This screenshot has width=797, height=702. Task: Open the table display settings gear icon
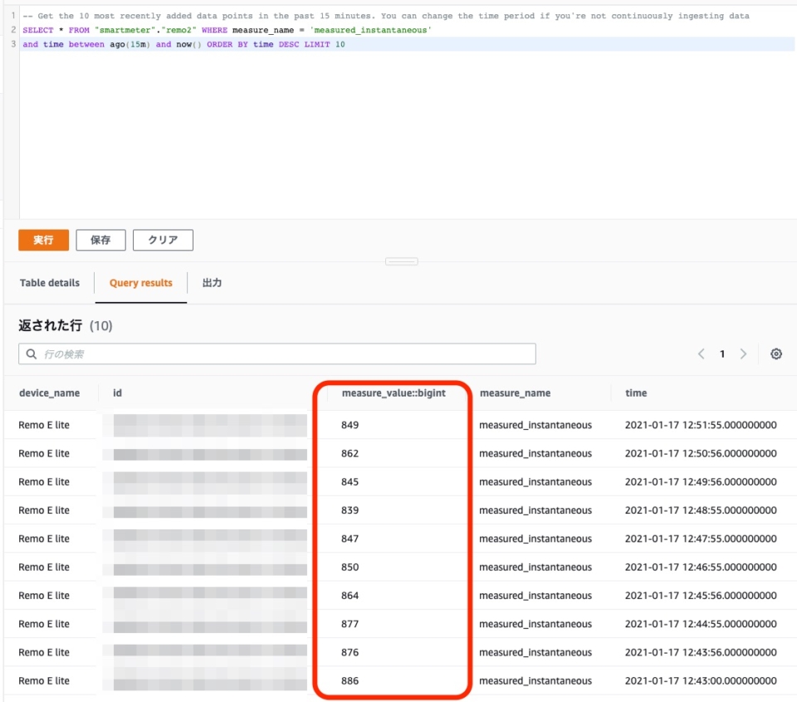[775, 353]
